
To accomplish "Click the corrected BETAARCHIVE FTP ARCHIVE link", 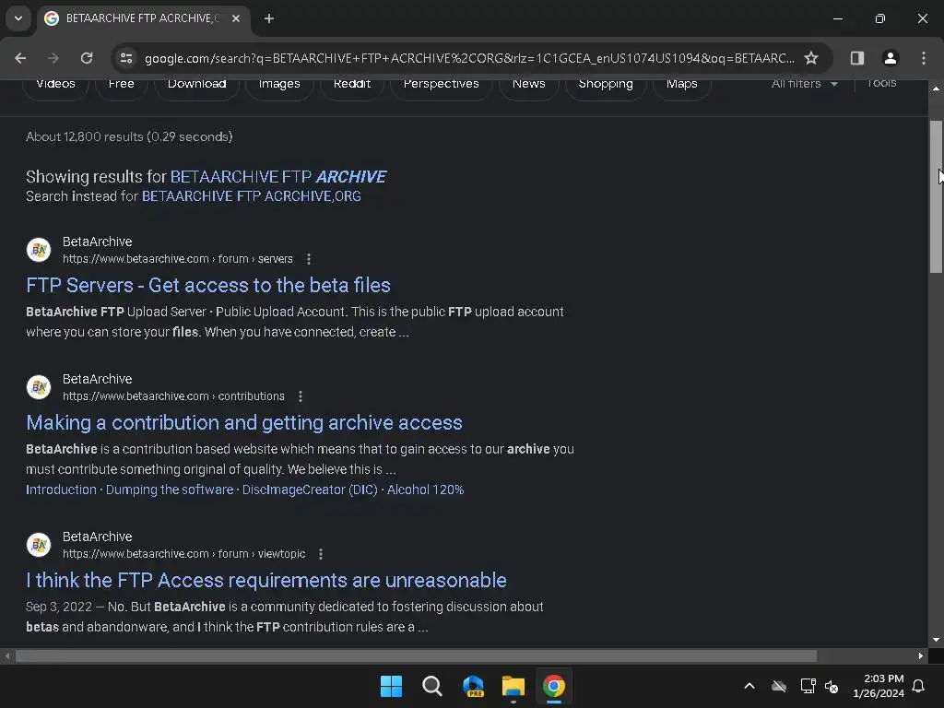I will pyautogui.click(x=278, y=176).
